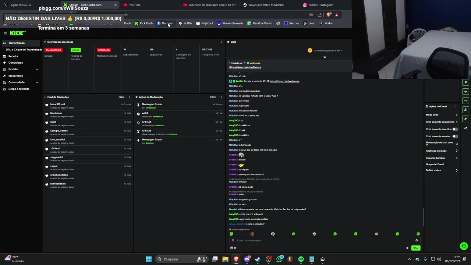This screenshot has height=265, width=471.
Task: Click the message input field
Action: click(x=324, y=240)
